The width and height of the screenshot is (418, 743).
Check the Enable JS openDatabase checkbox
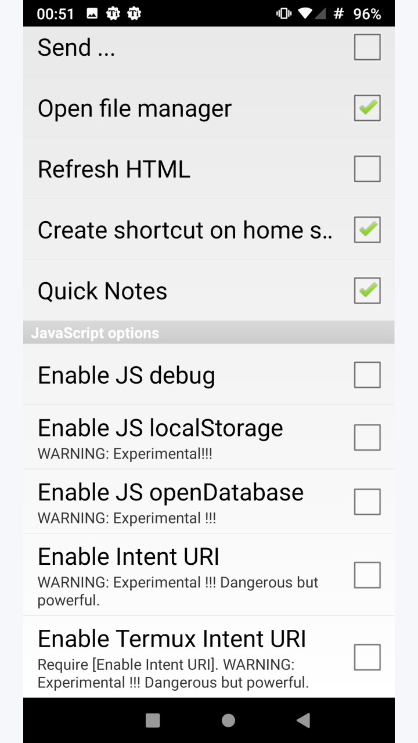point(367,502)
